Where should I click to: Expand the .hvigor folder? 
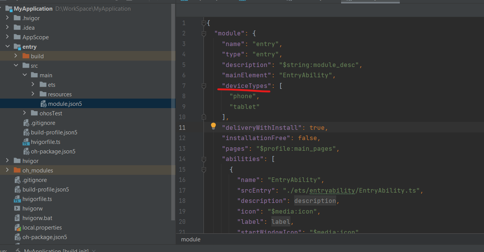7,18
